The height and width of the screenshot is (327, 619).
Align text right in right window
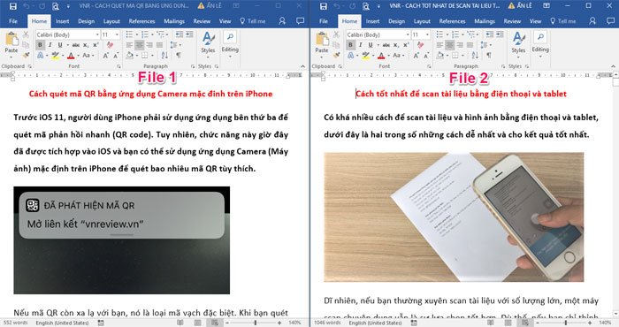pos(460,45)
